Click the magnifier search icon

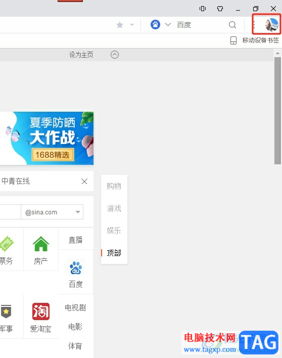(x=232, y=25)
